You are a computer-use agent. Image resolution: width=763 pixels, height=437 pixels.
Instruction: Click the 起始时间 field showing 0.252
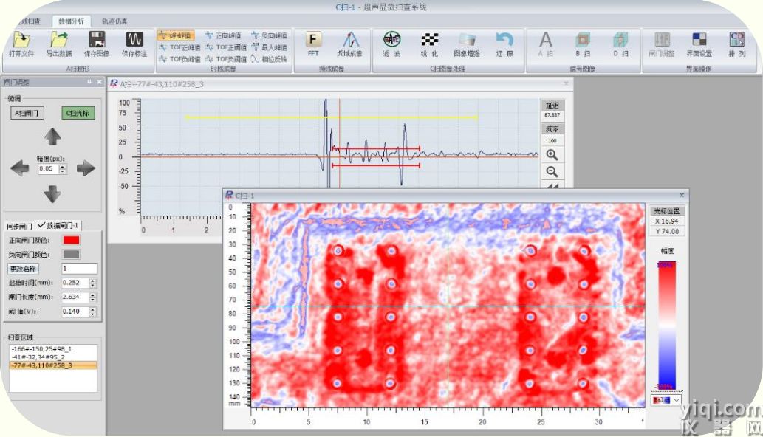pyautogui.click(x=75, y=283)
